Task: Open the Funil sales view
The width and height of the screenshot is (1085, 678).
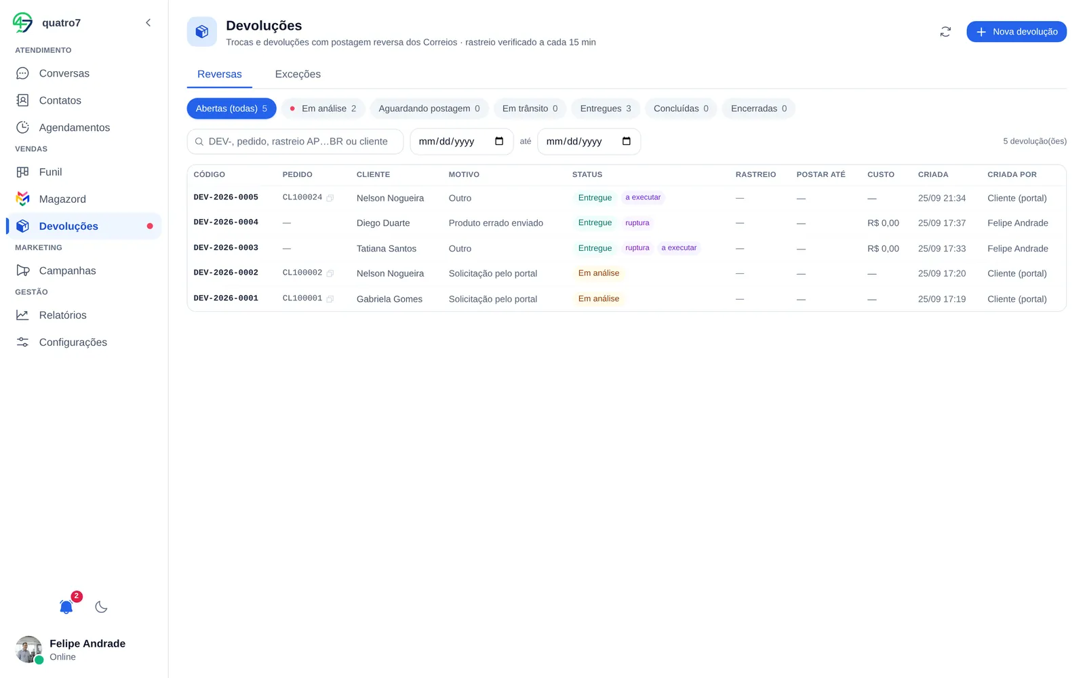Action: point(83,172)
